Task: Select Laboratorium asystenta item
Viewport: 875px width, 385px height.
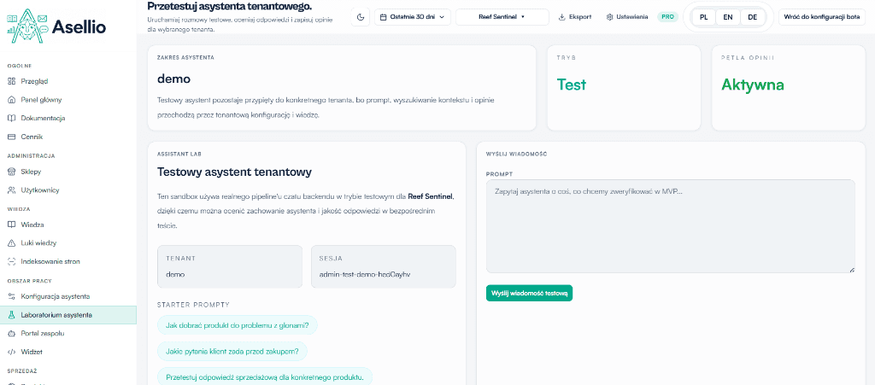Action: click(x=68, y=315)
